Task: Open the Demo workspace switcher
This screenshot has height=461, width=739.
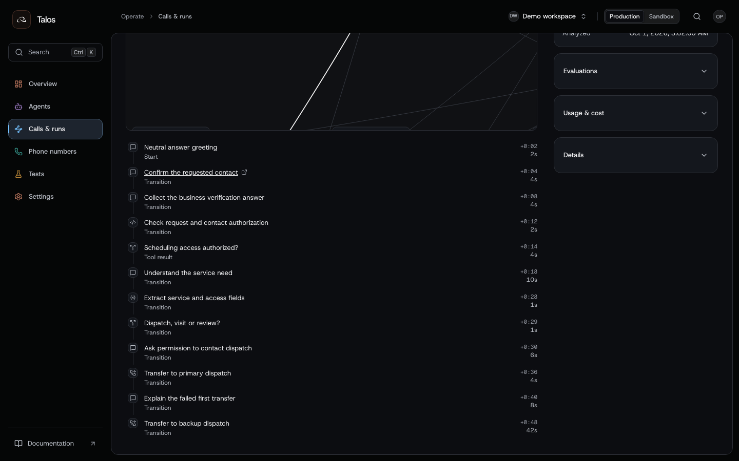Action: 548,16
